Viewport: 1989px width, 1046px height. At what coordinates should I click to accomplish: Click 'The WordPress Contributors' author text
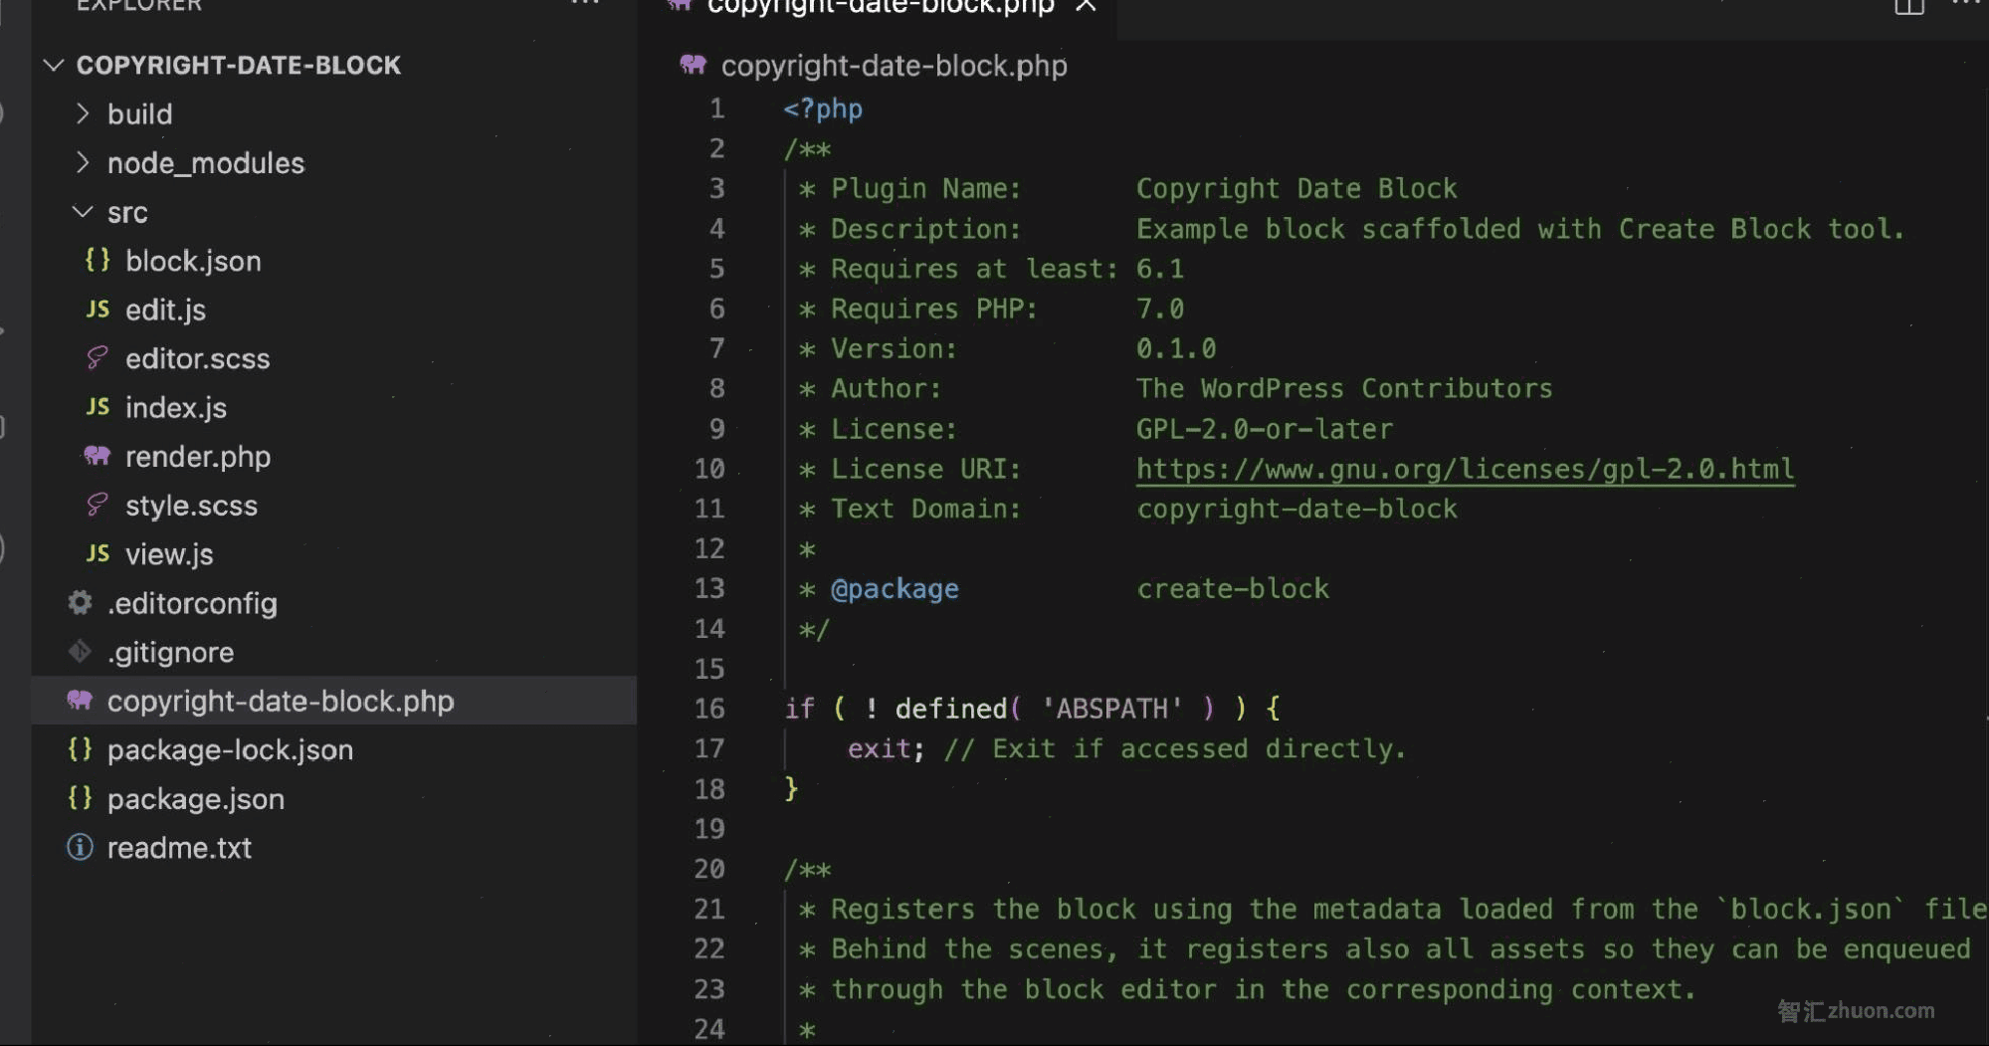1344,389
